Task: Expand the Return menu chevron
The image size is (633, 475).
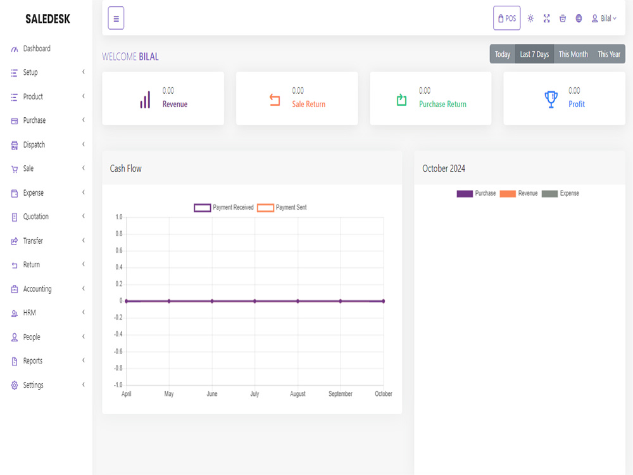Action: (84, 264)
